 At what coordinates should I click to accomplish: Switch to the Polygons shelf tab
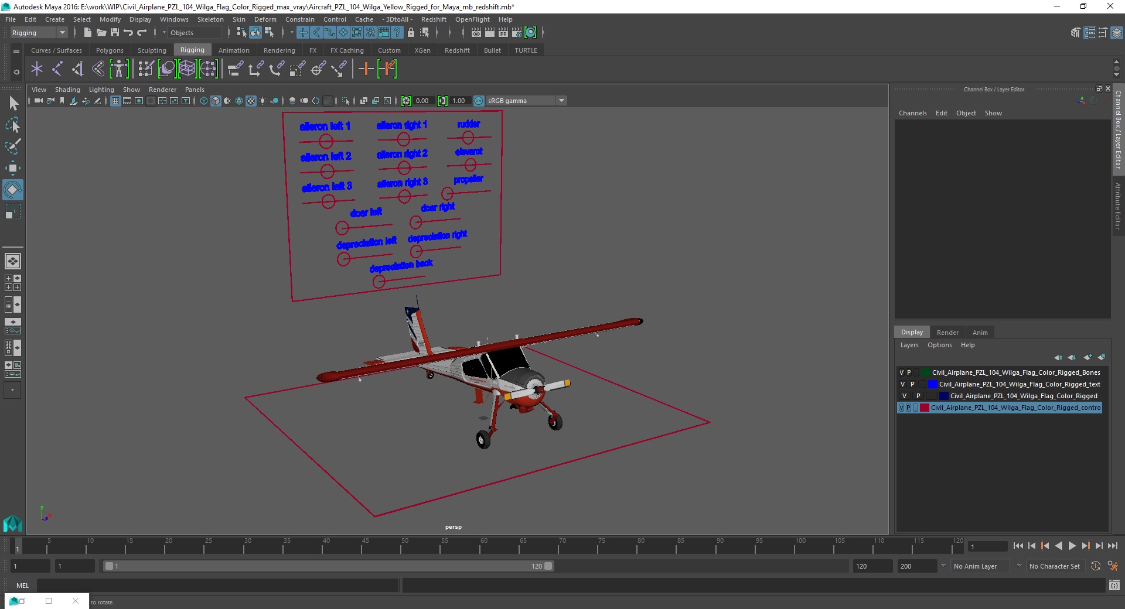pyautogui.click(x=110, y=50)
